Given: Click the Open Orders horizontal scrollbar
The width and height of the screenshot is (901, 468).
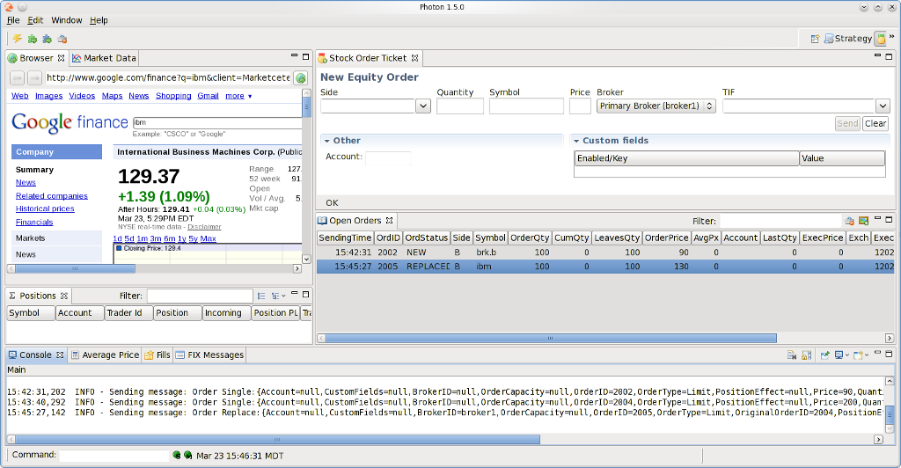Looking at the screenshot, I should (550, 338).
